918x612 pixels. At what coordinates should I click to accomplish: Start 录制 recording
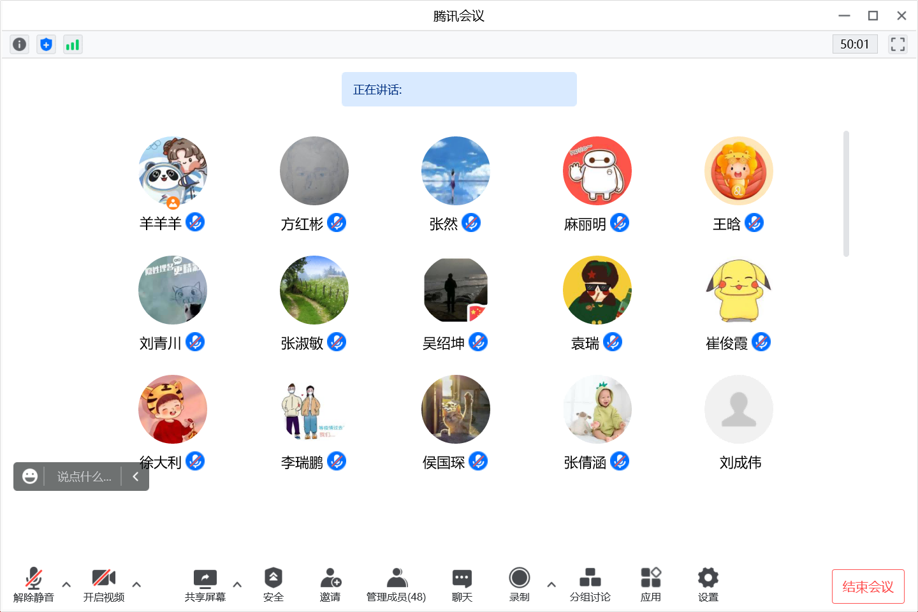point(520,585)
